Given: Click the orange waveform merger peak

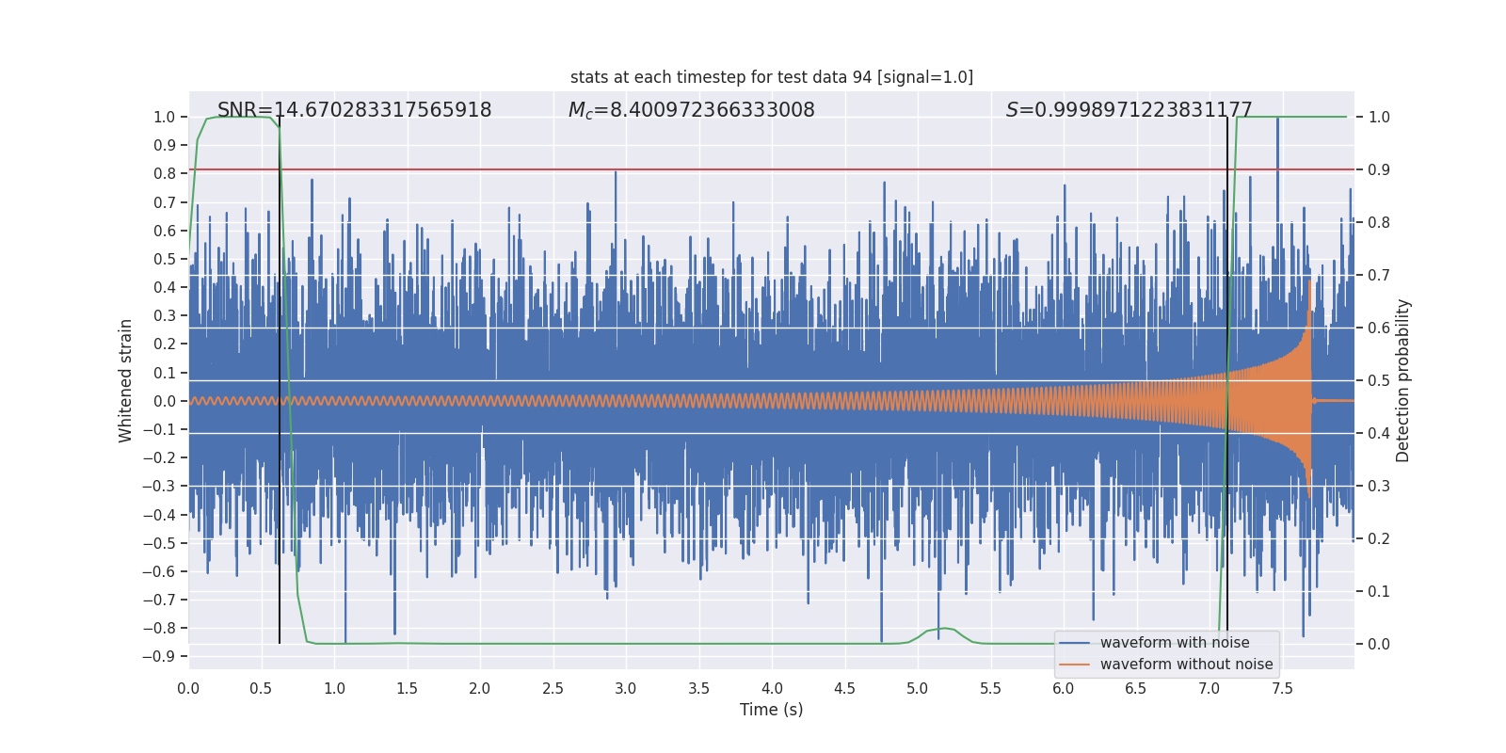Looking at the screenshot, I should (x=1308, y=282).
